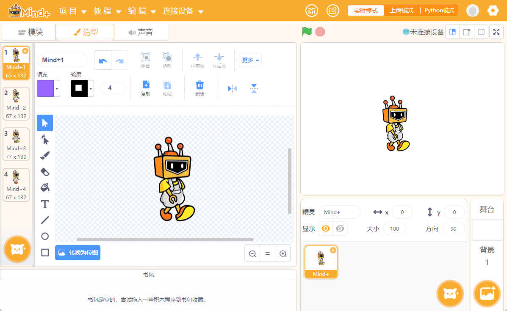The width and height of the screenshot is (507, 311).
Task: Switch to the 声音 (Sound) tab
Action: [141, 32]
